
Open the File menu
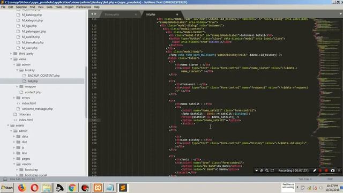3,7
